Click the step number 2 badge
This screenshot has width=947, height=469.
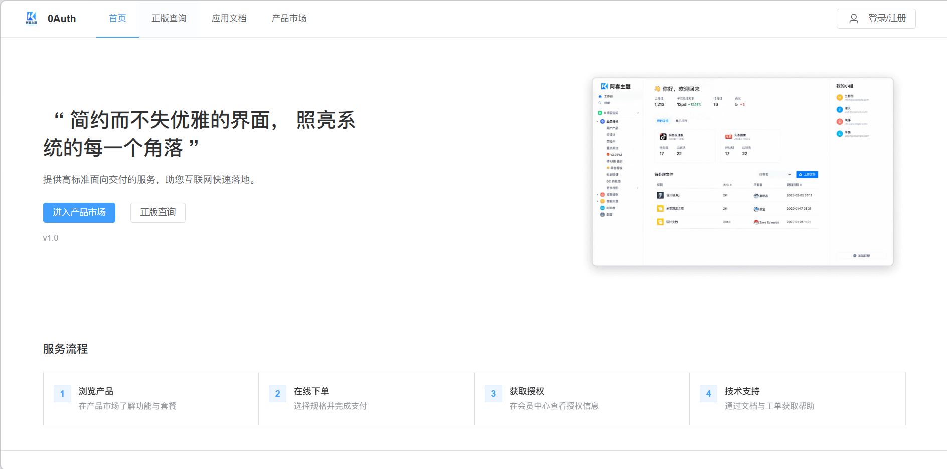[x=277, y=394]
